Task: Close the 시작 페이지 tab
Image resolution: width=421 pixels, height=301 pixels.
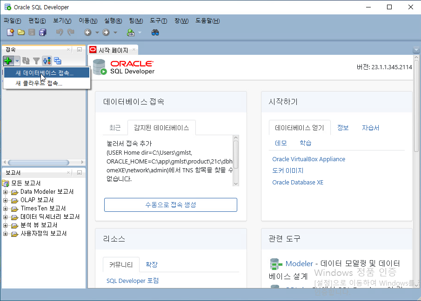Action: pyautogui.click(x=134, y=50)
